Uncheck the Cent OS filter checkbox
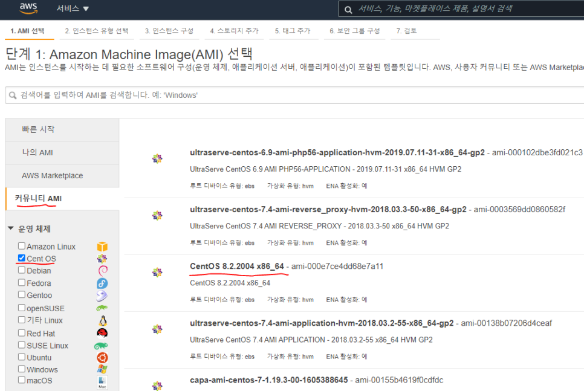 (22, 257)
